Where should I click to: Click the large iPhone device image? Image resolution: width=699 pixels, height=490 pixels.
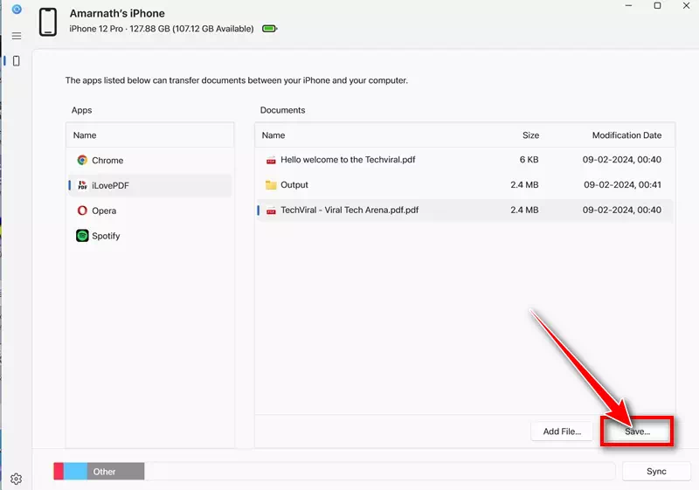(48, 22)
